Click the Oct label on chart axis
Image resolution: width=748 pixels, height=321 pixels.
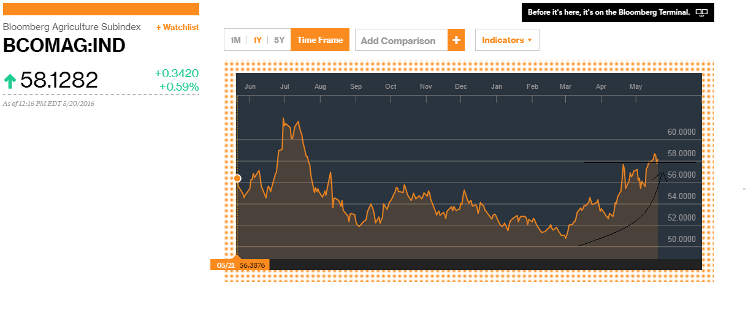tap(391, 86)
